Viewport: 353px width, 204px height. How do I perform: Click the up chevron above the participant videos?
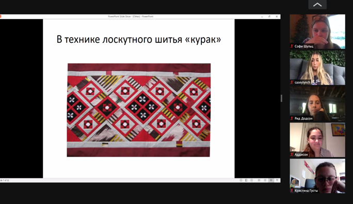(317, 5)
